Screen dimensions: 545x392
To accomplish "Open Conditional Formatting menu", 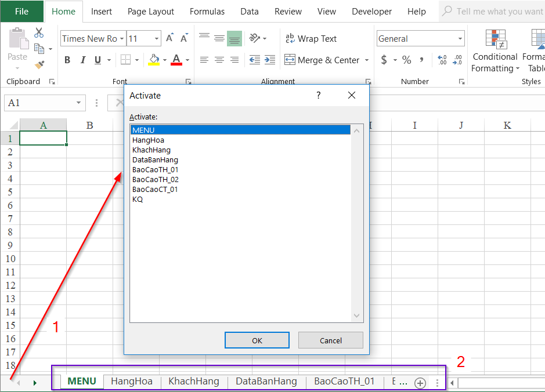I will [x=495, y=51].
